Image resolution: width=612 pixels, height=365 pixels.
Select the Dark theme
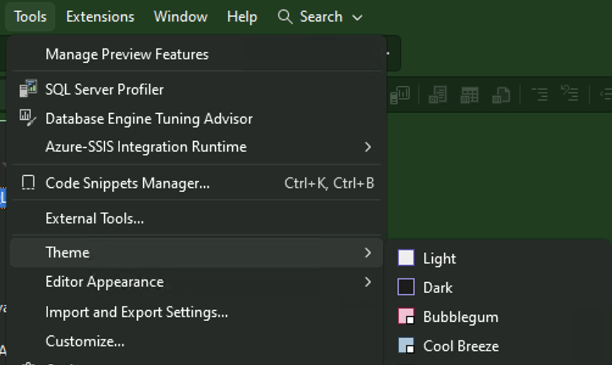point(437,287)
